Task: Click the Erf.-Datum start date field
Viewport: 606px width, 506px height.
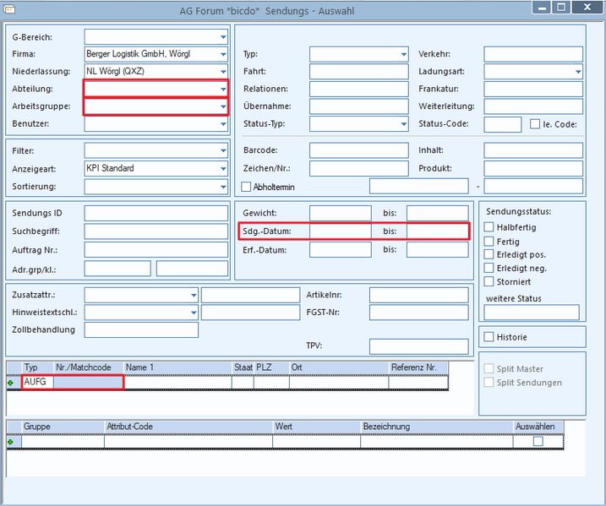Action: point(341,249)
